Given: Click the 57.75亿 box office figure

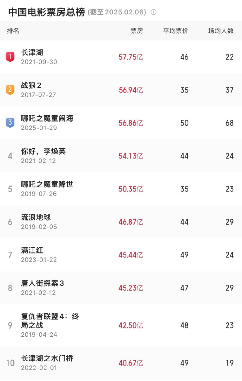Looking at the screenshot, I should [x=130, y=57].
